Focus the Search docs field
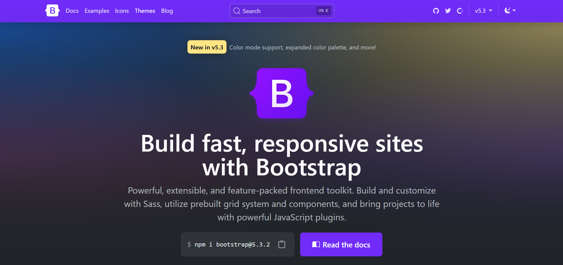The image size is (563, 265). 282,11
